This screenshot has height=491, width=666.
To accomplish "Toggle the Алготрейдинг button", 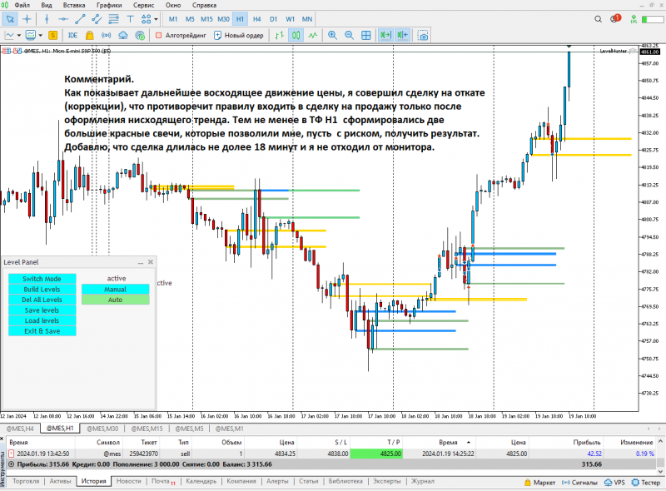I will 181,35.
